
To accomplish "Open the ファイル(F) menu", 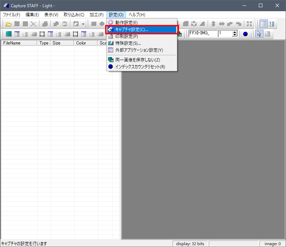I will [11, 15].
